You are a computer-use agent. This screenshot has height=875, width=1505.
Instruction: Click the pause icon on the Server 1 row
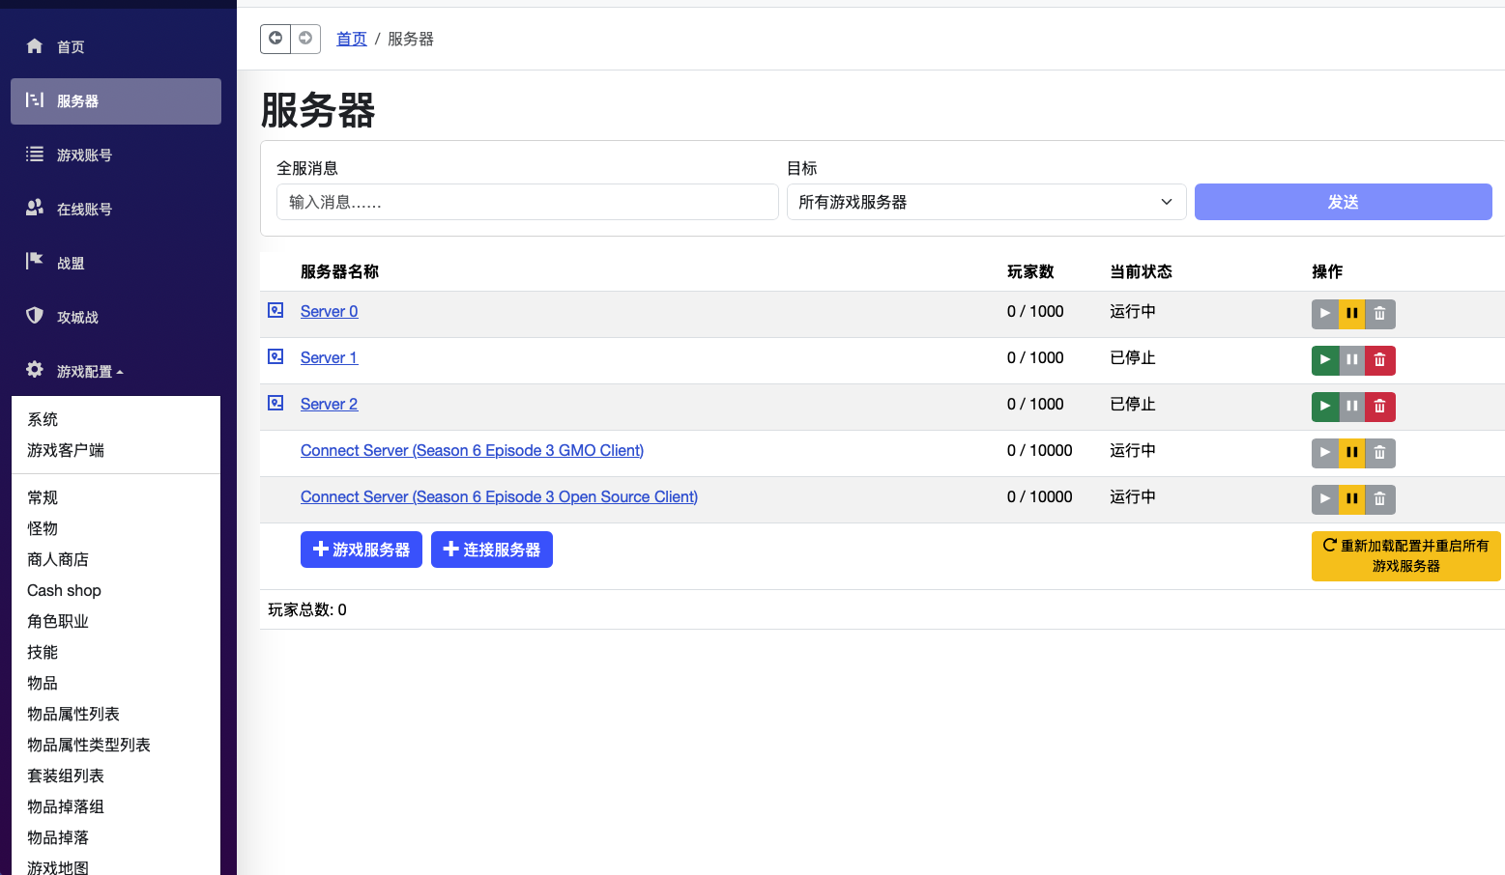pyautogui.click(x=1352, y=360)
